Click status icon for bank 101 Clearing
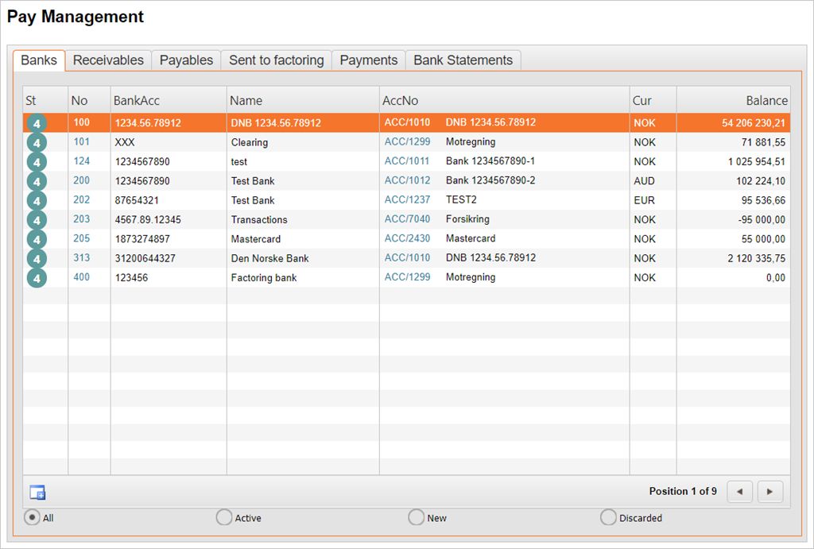The image size is (814, 549). [x=37, y=143]
